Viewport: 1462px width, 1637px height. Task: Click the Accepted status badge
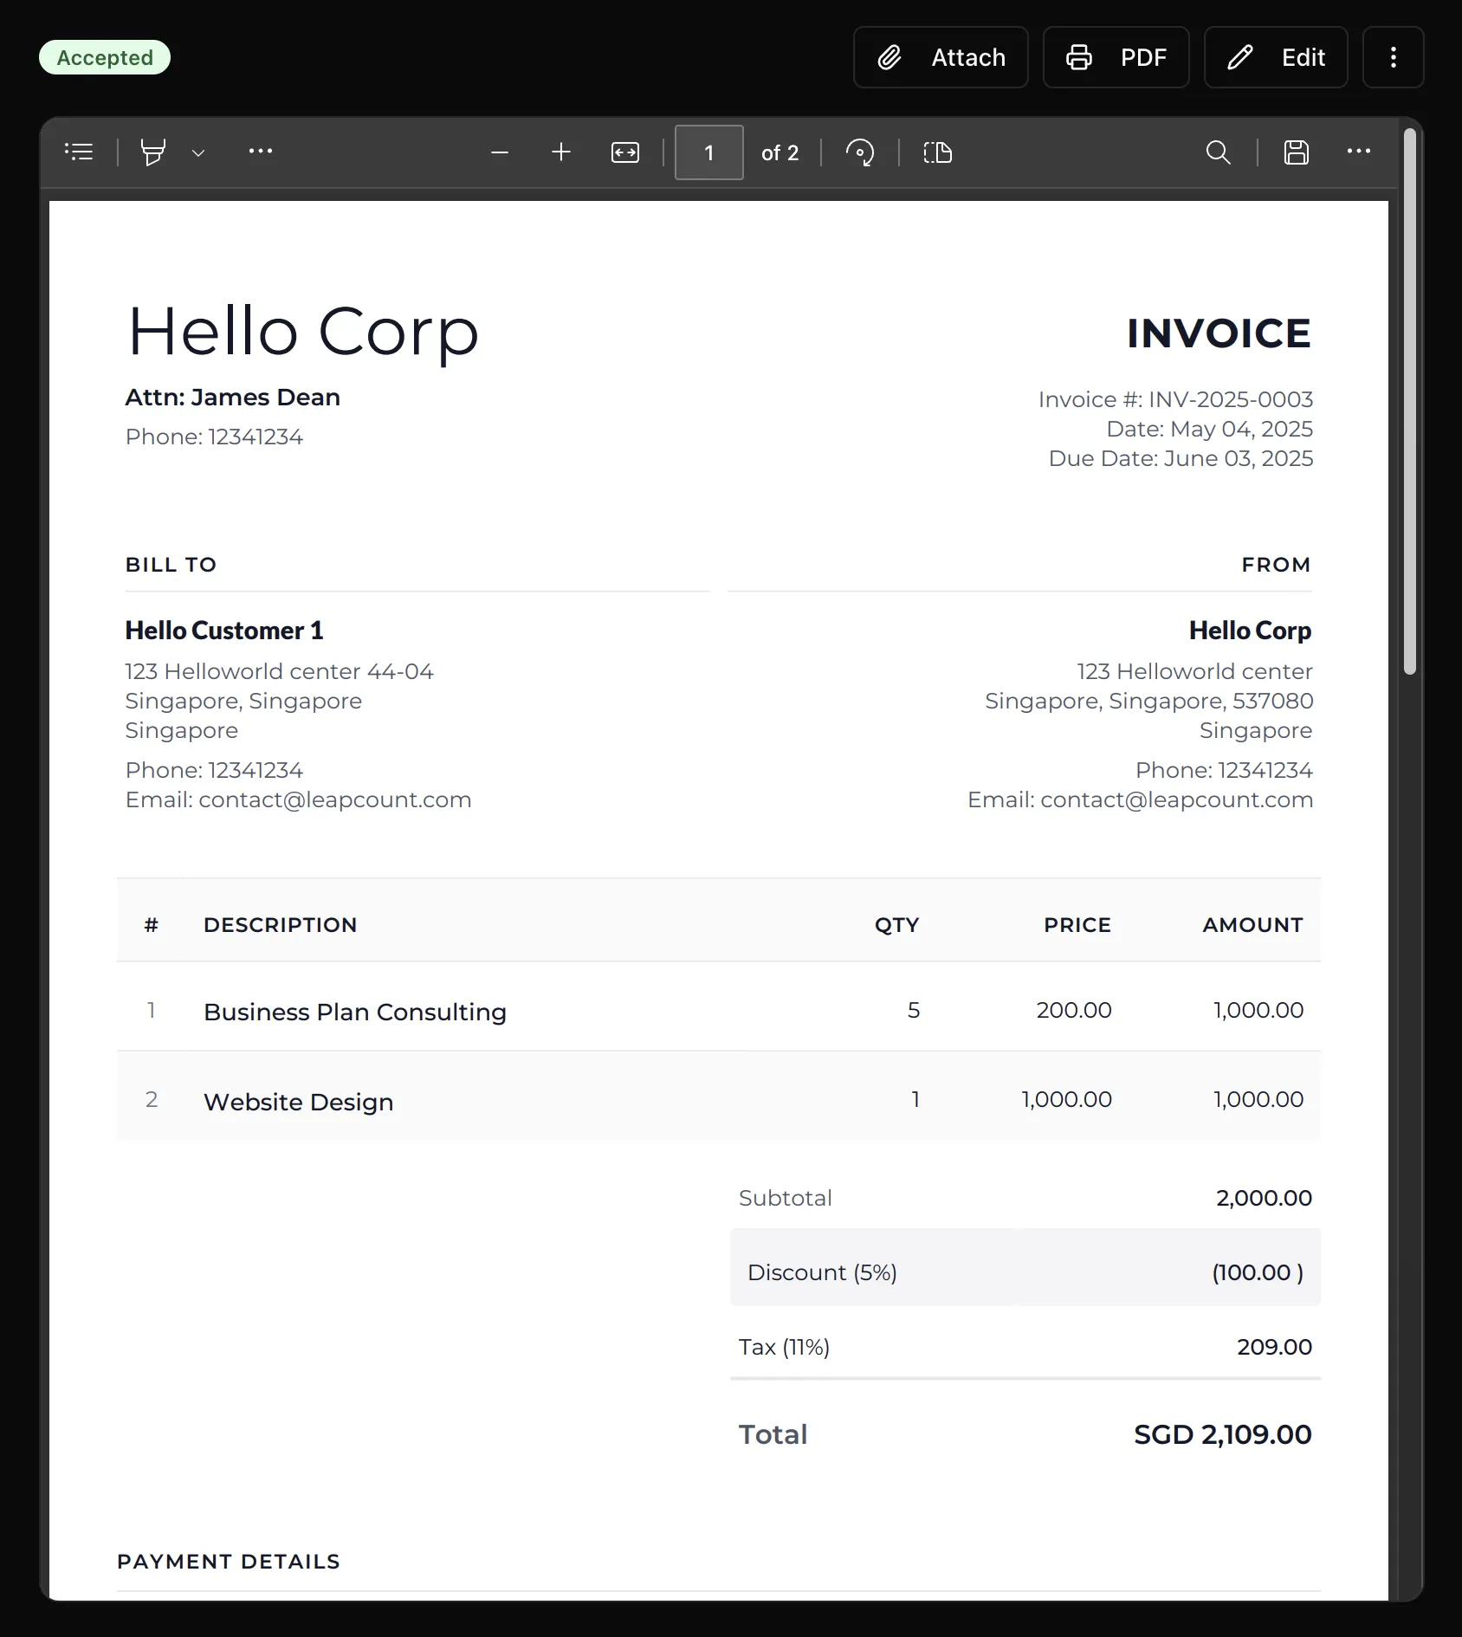click(105, 57)
